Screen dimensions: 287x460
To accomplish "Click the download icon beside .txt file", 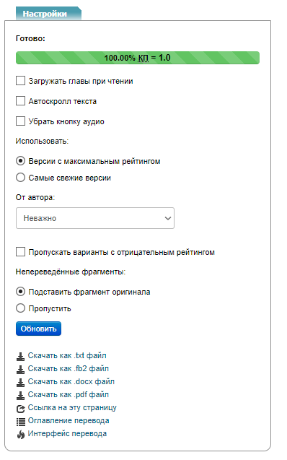I will (x=20, y=356).
